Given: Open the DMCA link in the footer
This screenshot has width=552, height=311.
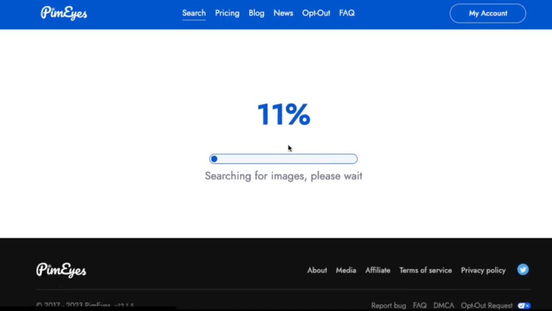Looking at the screenshot, I should pyautogui.click(x=443, y=306).
